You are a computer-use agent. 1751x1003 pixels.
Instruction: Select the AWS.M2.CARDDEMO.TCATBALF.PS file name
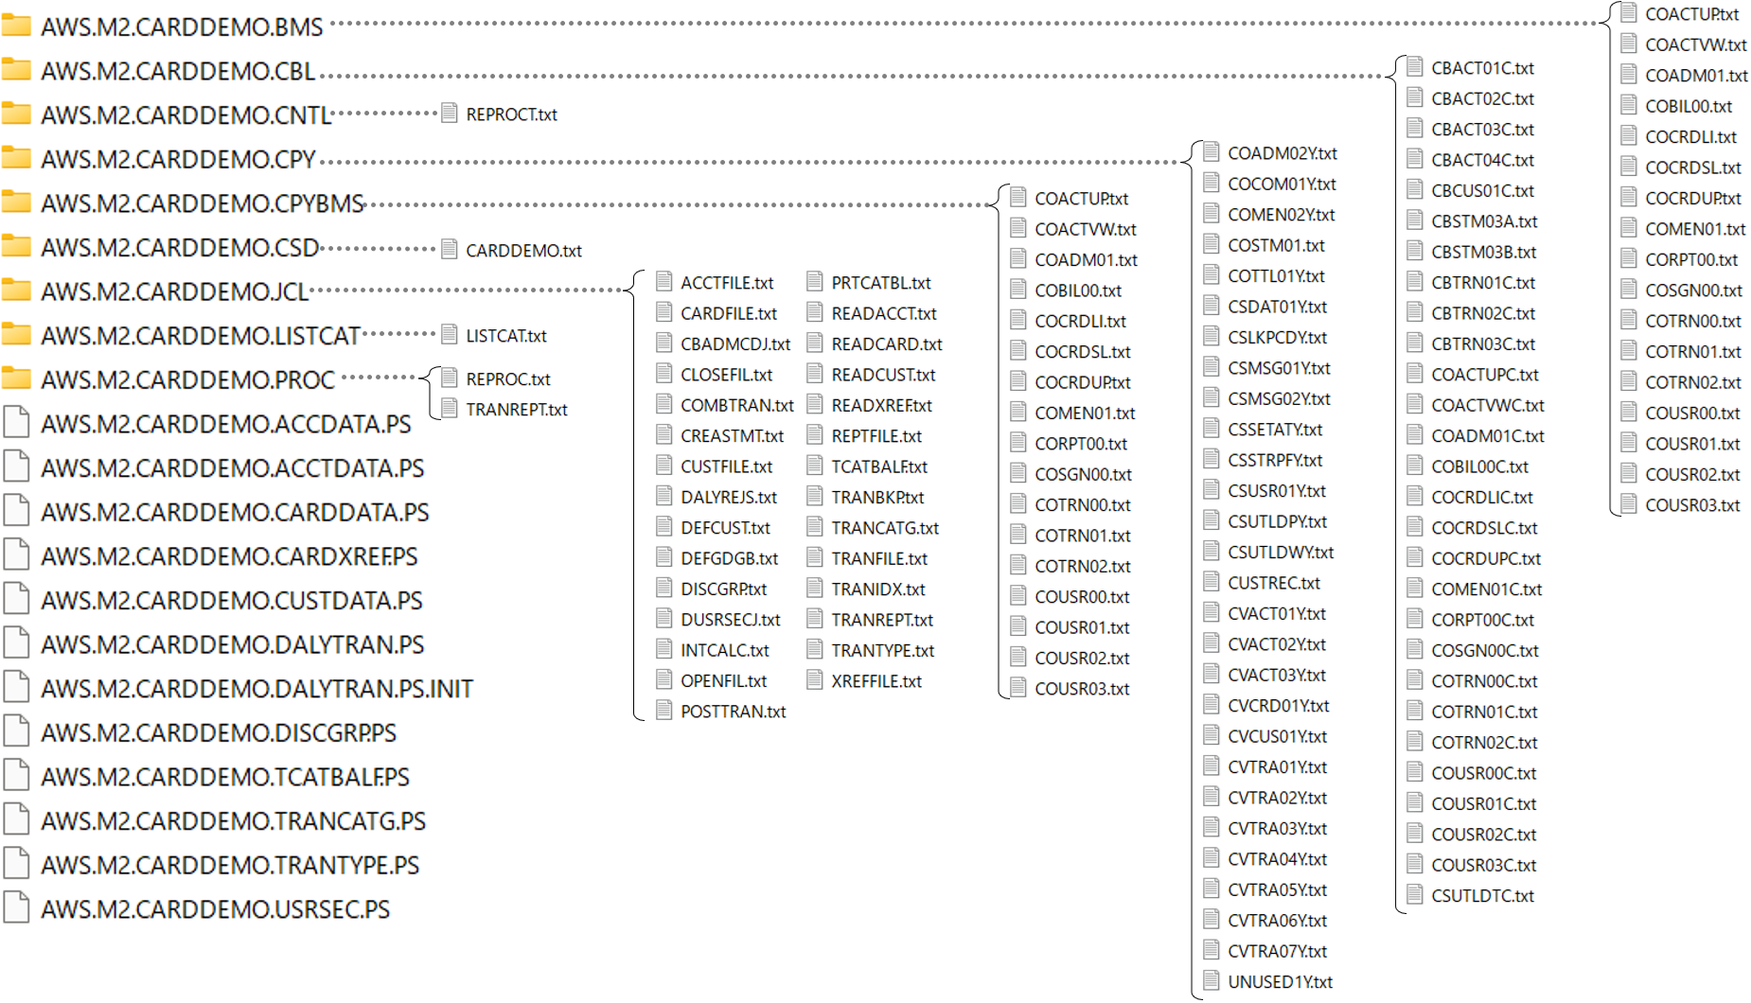225,777
